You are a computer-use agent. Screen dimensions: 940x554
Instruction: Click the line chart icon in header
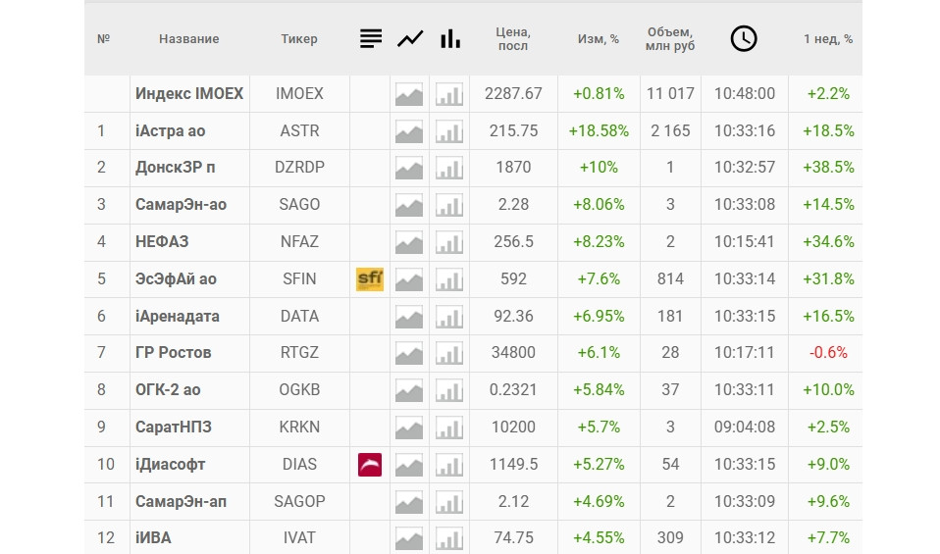[x=410, y=39]
